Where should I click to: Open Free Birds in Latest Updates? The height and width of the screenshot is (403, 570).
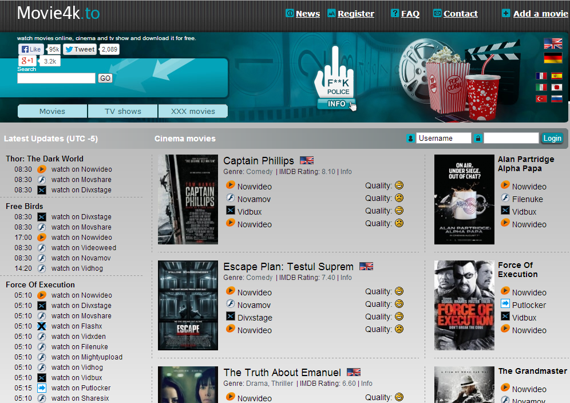(x=25, y=206)
